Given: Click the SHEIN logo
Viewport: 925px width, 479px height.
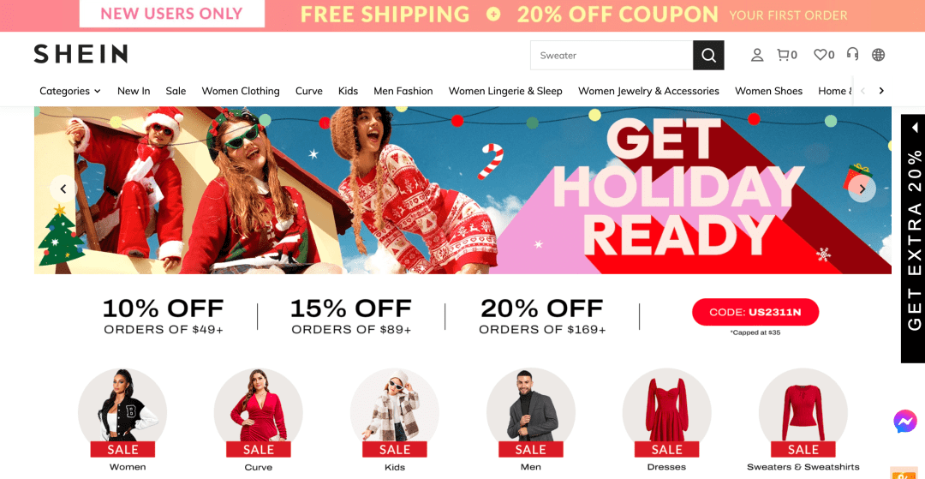Looking at the screenshot, I should click(x=81, y=54).
